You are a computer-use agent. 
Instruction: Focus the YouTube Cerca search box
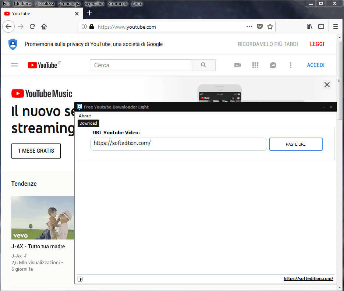point(141,65)
